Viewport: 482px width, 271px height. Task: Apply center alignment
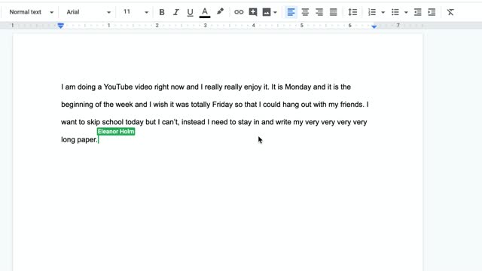pos(305,12)
